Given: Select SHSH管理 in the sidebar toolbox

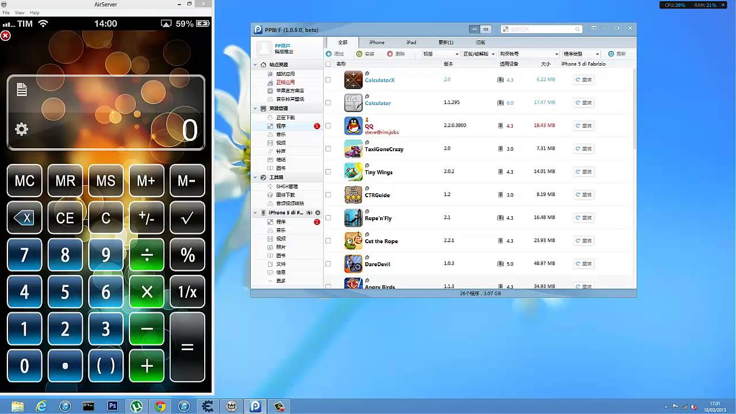Looking at the screenshot, I should click(x=286, y=186).
